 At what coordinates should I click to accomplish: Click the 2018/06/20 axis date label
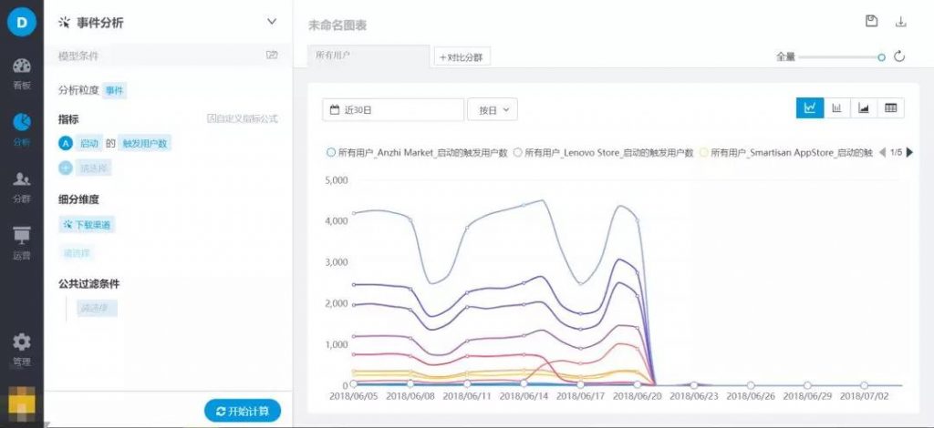(638, 396)
